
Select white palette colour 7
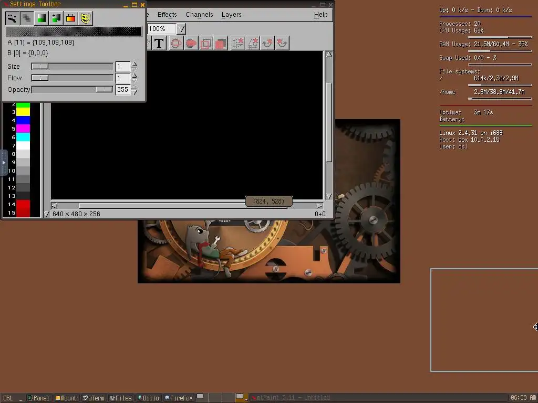tap(23, 145)
